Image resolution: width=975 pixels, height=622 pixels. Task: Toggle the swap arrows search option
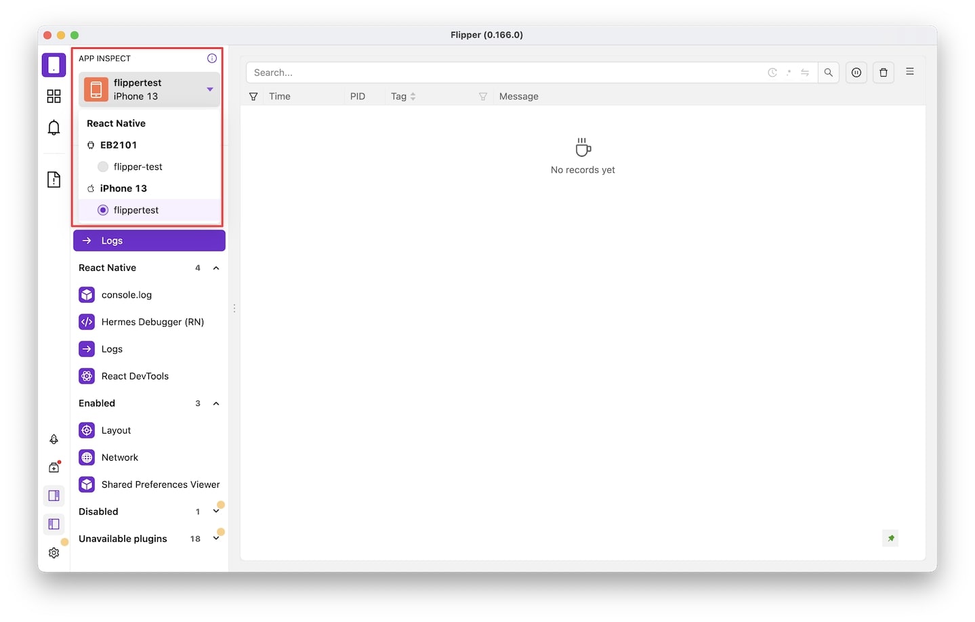pos(805,72)
